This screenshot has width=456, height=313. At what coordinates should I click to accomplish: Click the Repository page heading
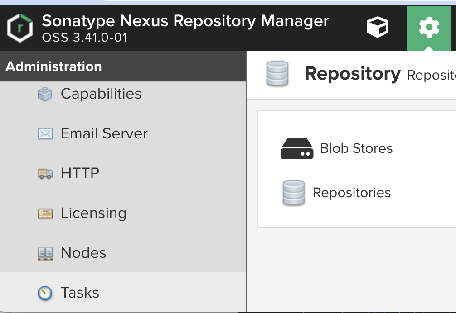click(353, 73)
